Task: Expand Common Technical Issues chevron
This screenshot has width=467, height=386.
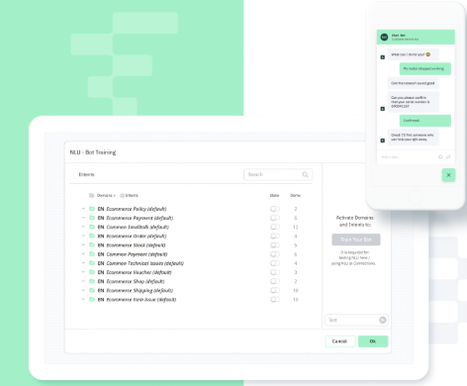Action: tap(83, 263)
